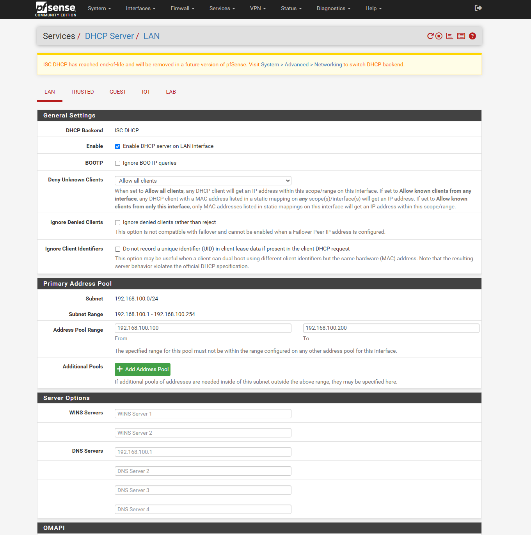Image resolution: width=531 pixels, height=535 pixels.
Task: Select the LAN interface tab
Action: tap(50, 92)
